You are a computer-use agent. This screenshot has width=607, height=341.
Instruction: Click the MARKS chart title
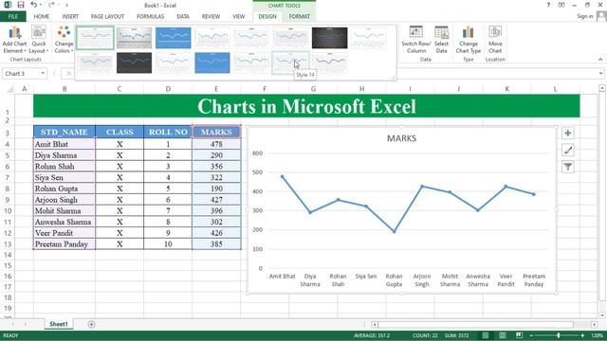coord(401,138)
